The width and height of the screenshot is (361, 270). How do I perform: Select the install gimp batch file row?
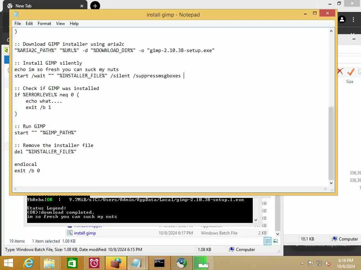point(166,233)
